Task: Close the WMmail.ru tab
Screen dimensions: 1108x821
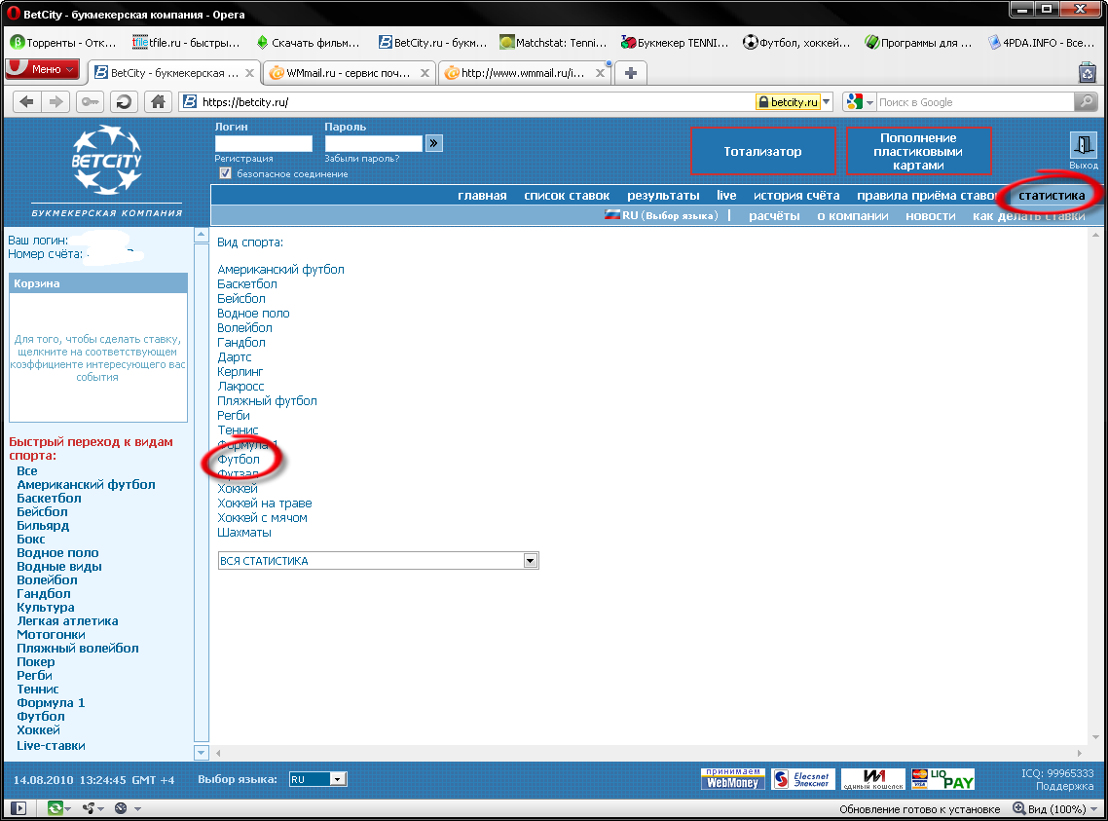Action: 424,73
